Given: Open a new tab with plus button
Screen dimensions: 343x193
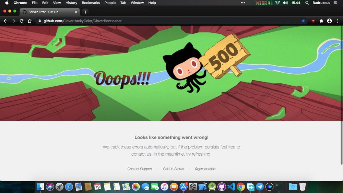Looking at the screenshot, I should pos(85,12).
